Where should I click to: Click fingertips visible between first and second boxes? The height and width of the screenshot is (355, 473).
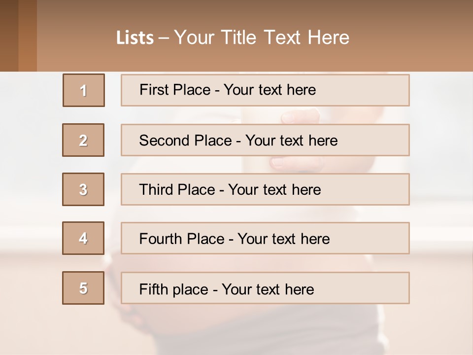[x=299, y=116]
